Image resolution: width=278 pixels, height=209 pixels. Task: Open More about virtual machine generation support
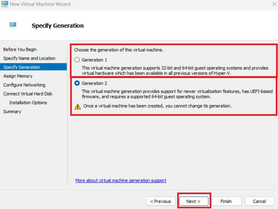tap(121, 180)
